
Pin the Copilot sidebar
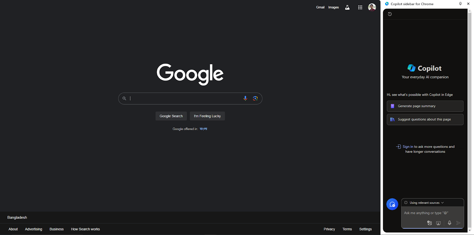(x=460, y=4)
